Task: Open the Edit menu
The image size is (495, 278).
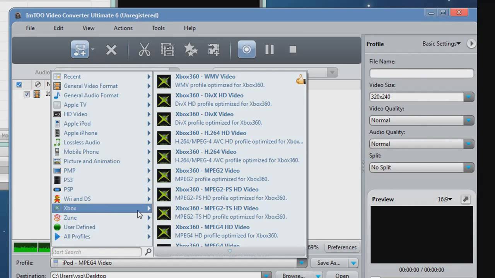Action: point(58,28)
